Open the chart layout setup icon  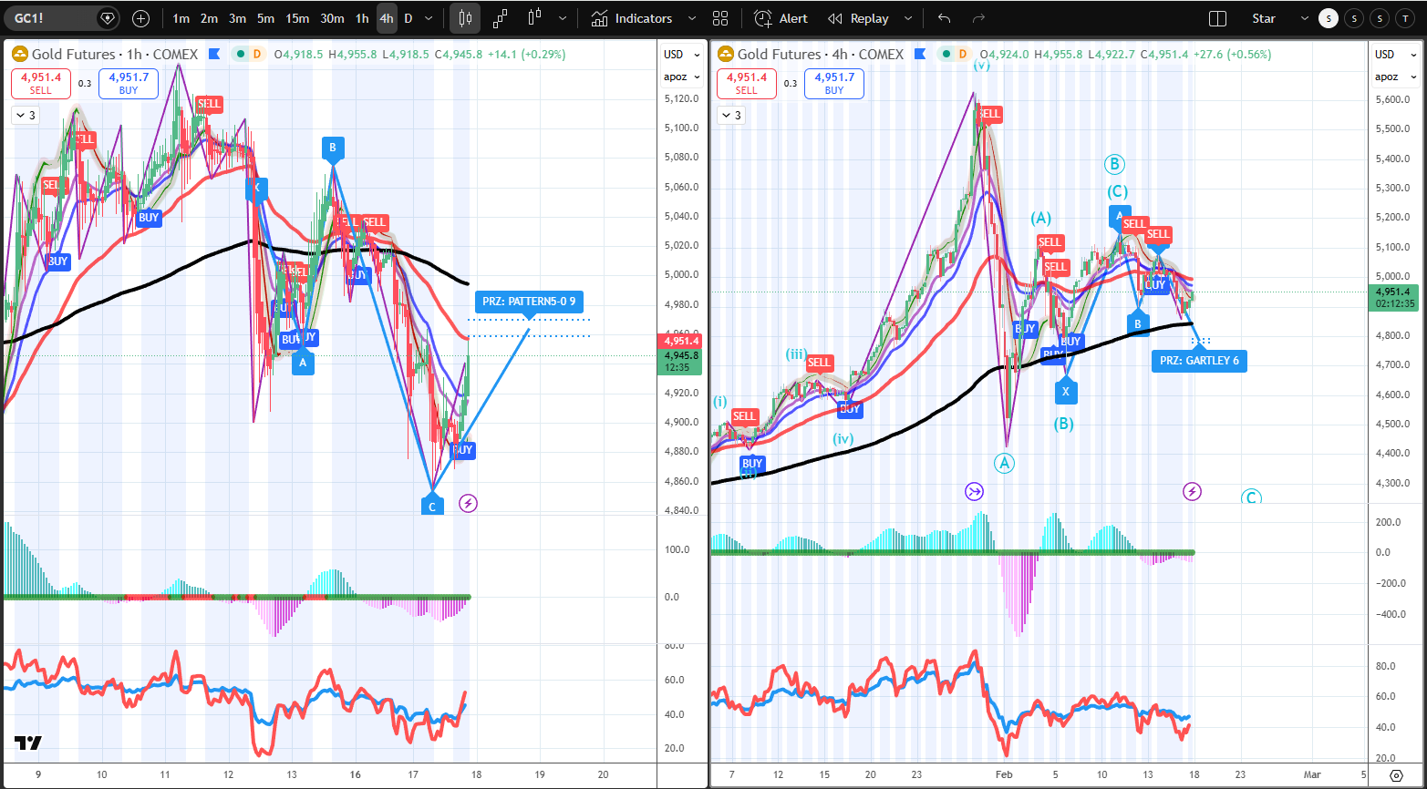[1217, 18]
